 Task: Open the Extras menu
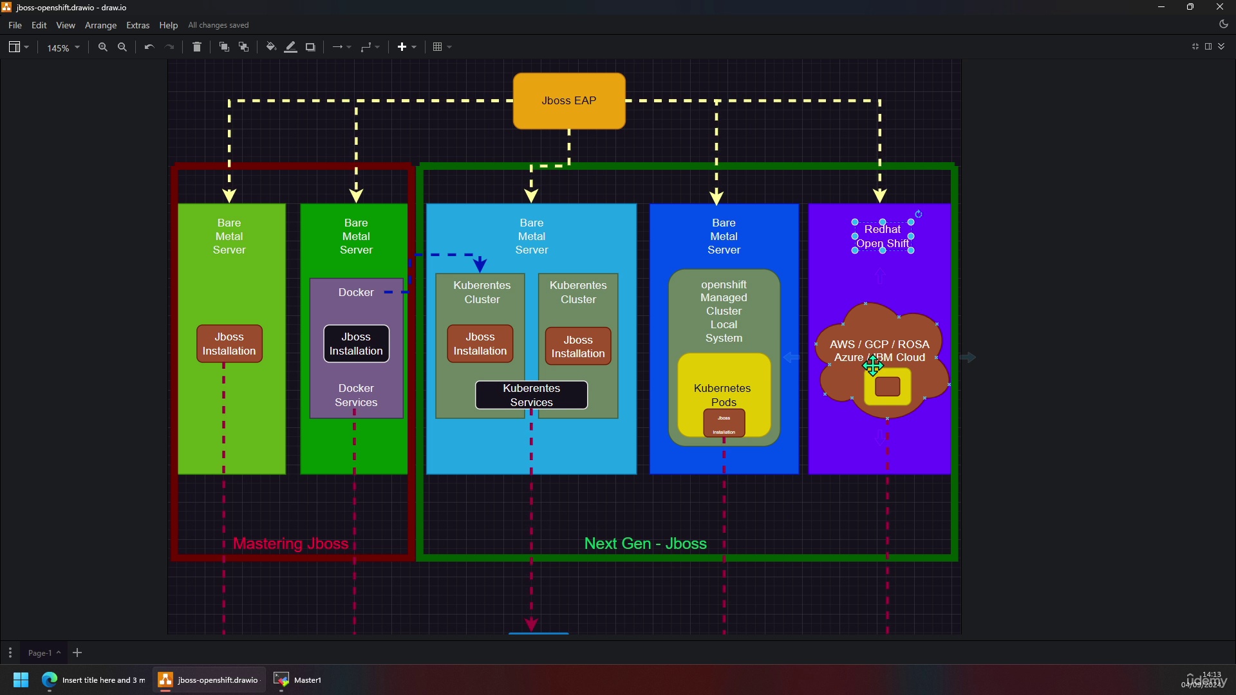138,25
